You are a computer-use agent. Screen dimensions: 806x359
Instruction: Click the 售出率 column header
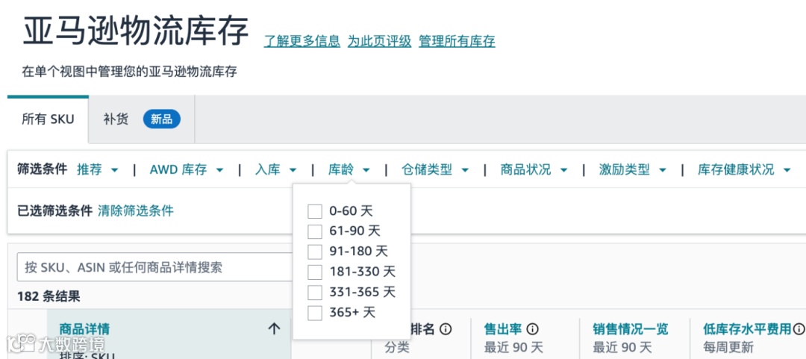(503, 329)
